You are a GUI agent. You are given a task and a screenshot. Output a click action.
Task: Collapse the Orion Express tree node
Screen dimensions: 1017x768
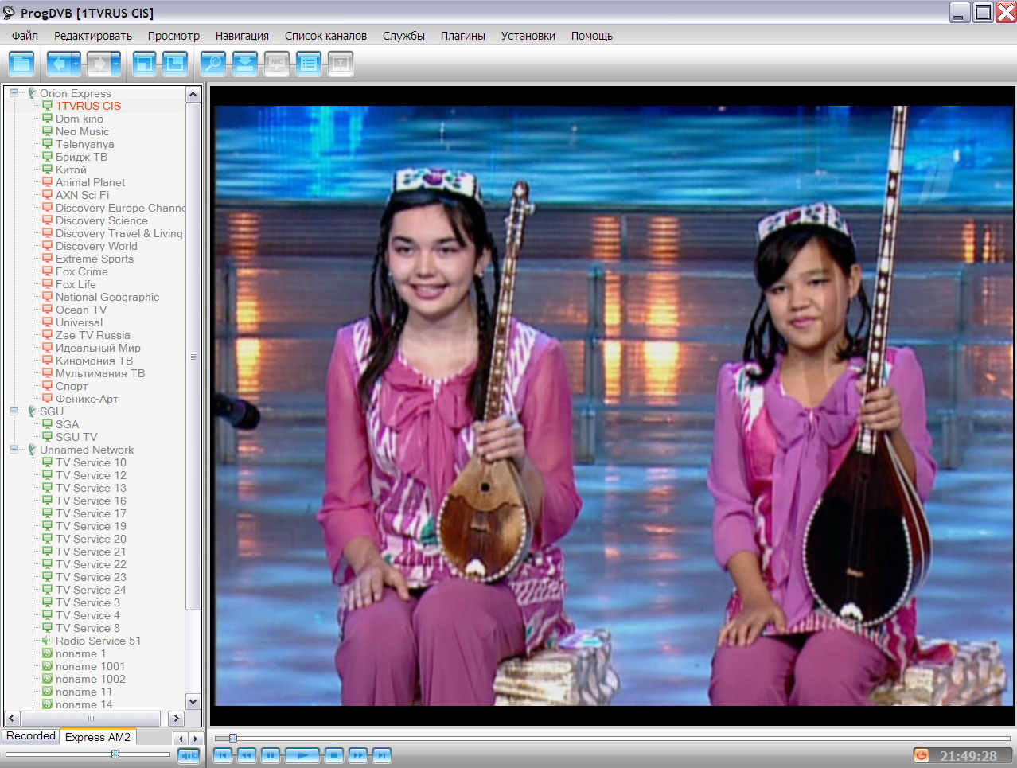click(14, 93)
